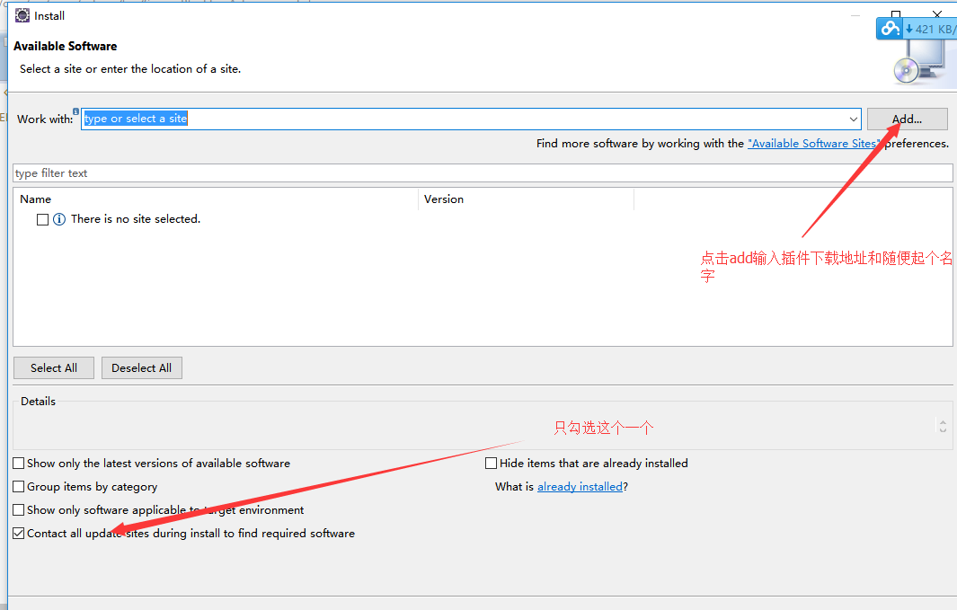Viewport: 957px width, 610px height.
Task: Click the Details area scroll stepper
Action: pos(943,426)
